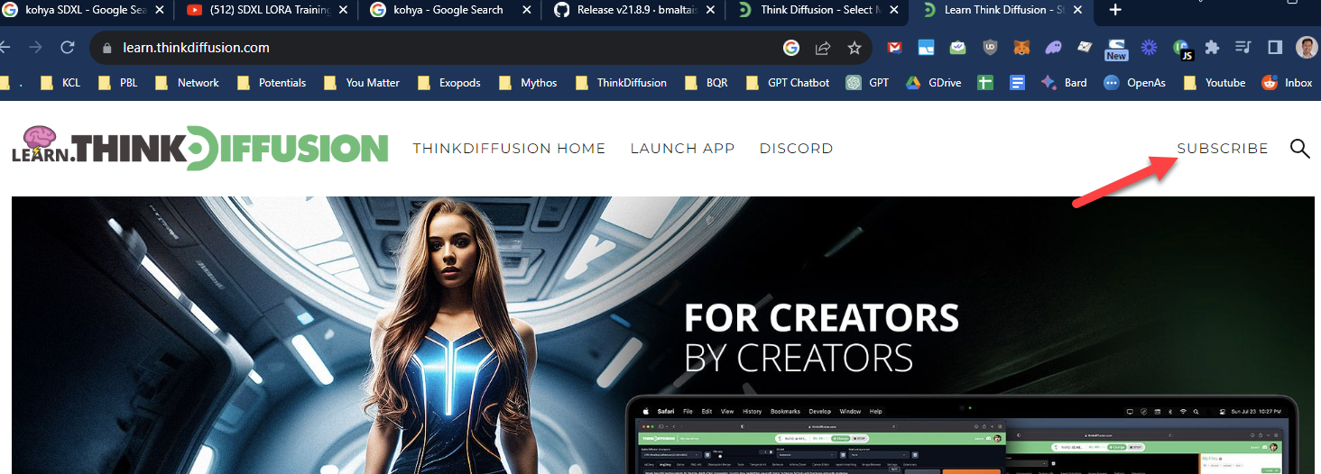Open the DISCORD nav link

pyautogui.click(x=796, y=149)
